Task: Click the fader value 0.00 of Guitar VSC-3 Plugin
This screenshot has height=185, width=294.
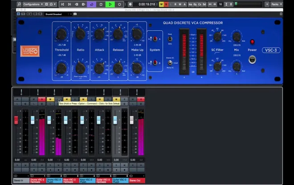Action: click(x=116, y=160)
